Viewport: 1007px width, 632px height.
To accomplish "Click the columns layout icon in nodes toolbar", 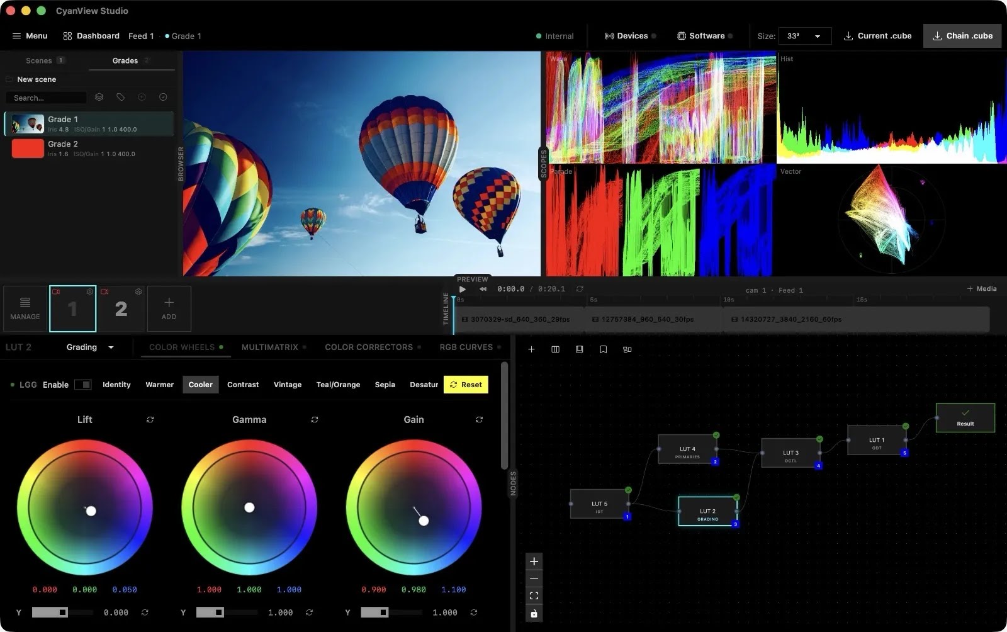I will [555, 349].
